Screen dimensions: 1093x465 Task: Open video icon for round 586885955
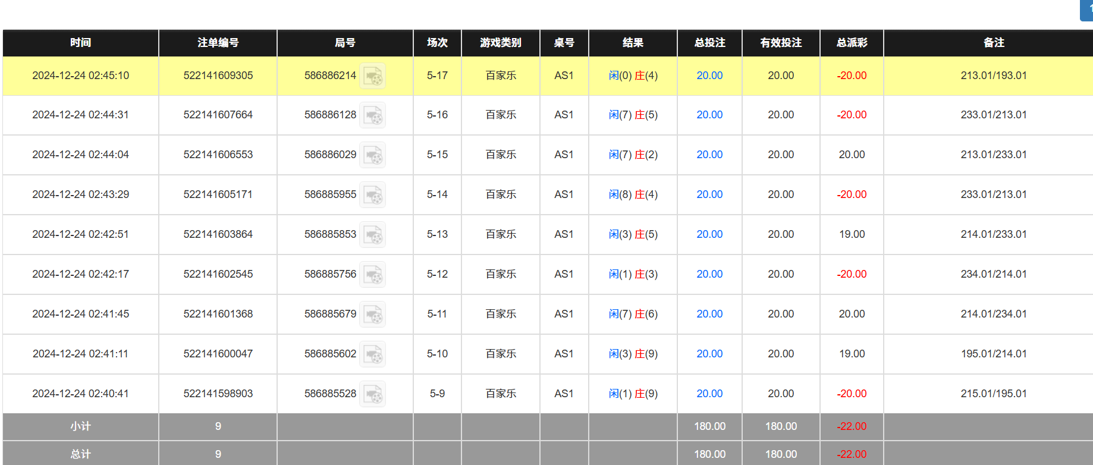coord(373,195)
